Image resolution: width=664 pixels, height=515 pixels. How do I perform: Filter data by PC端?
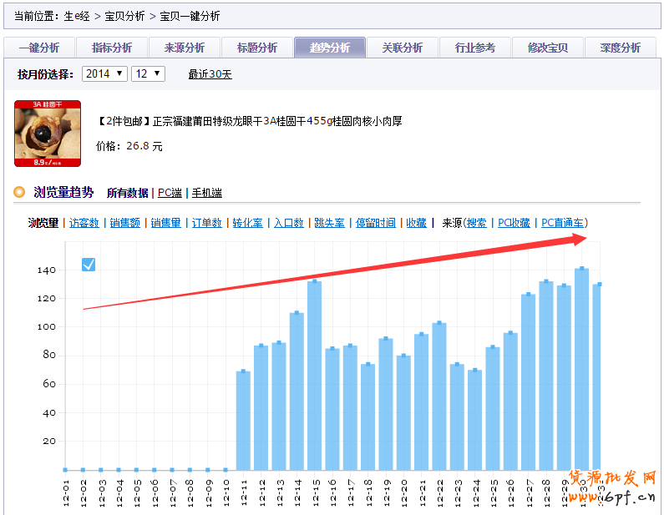click(x=170, y=193)
